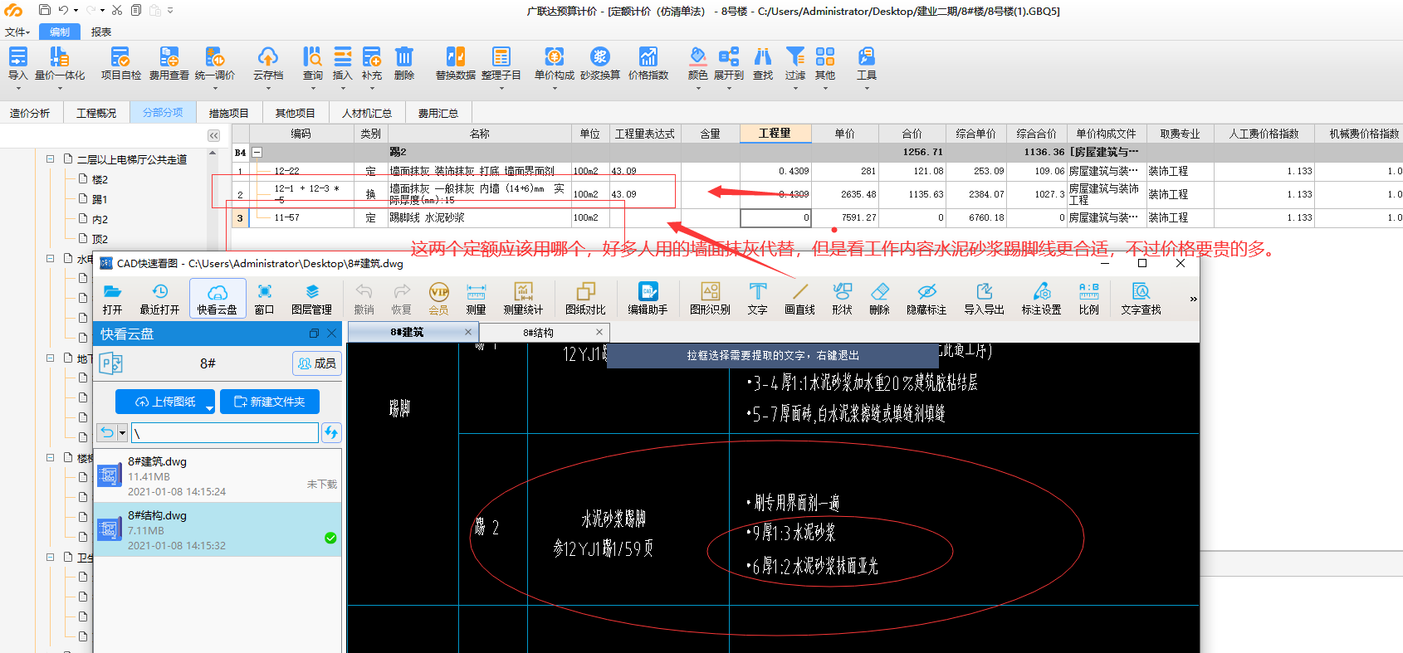Viewport: 1403px width, 653px height.
Task: Collapse 二层以上电梯厅公共走道 tree node
Action: (50, 158)
